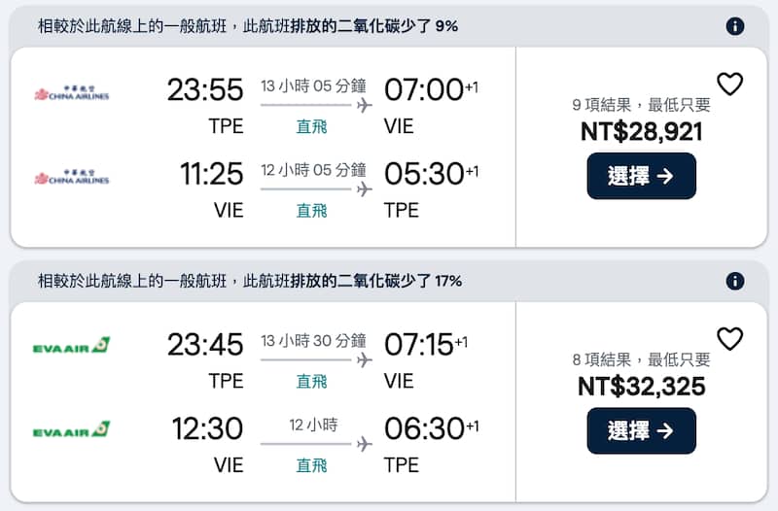
Task: Click plane icon on 13 小時 05 分鐘 flight
Action: pyautogui.click(x=365, y=105)
